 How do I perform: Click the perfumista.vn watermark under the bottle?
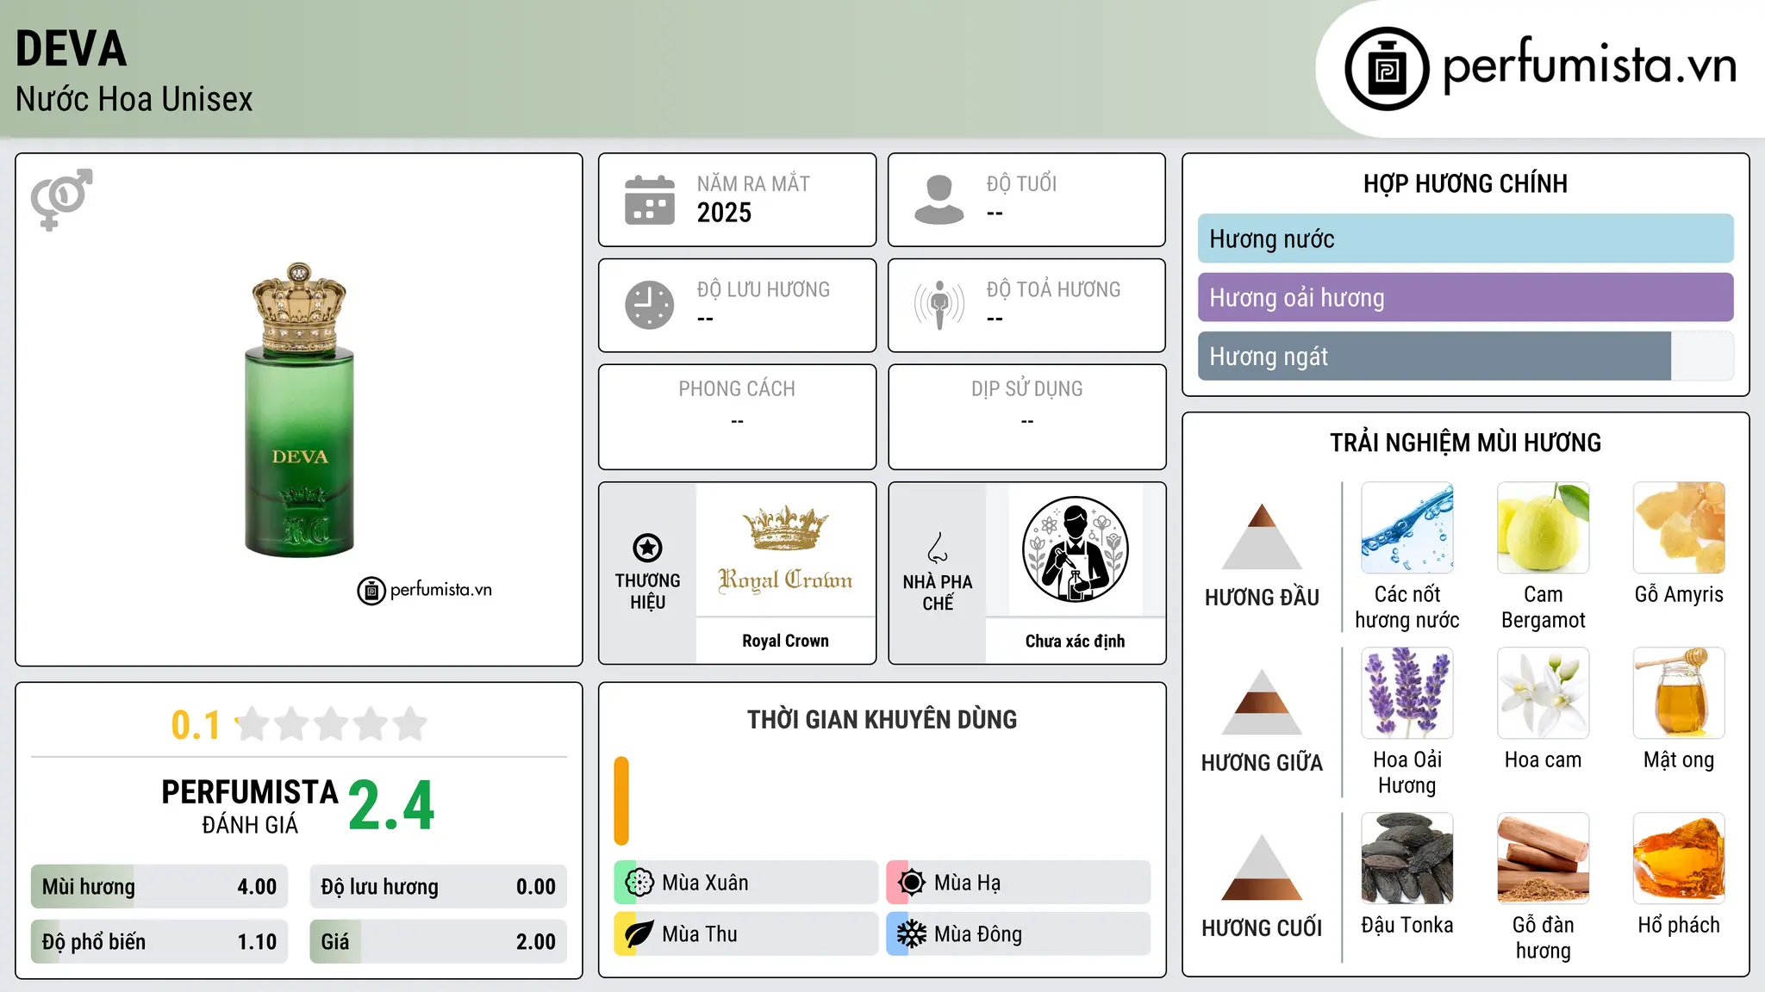pos(425,591)
